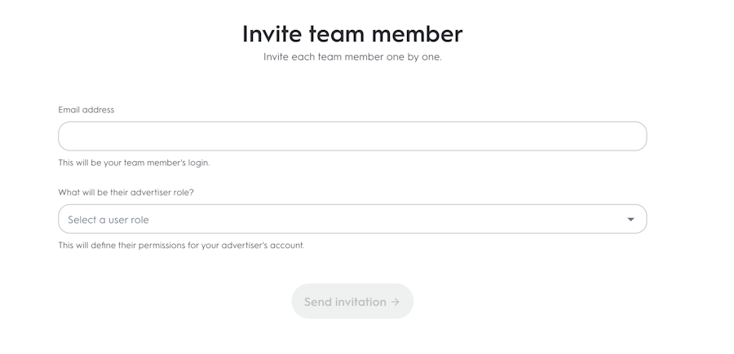
Task: Click the word 'login' in email hint
Action: coord(198,163)
